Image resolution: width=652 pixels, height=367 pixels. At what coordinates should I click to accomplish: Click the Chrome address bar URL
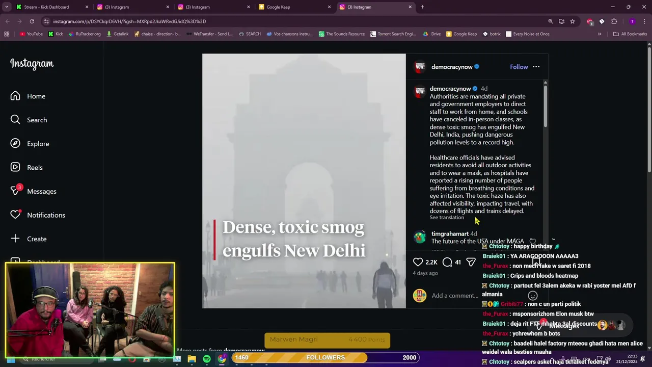pos(129,21)
